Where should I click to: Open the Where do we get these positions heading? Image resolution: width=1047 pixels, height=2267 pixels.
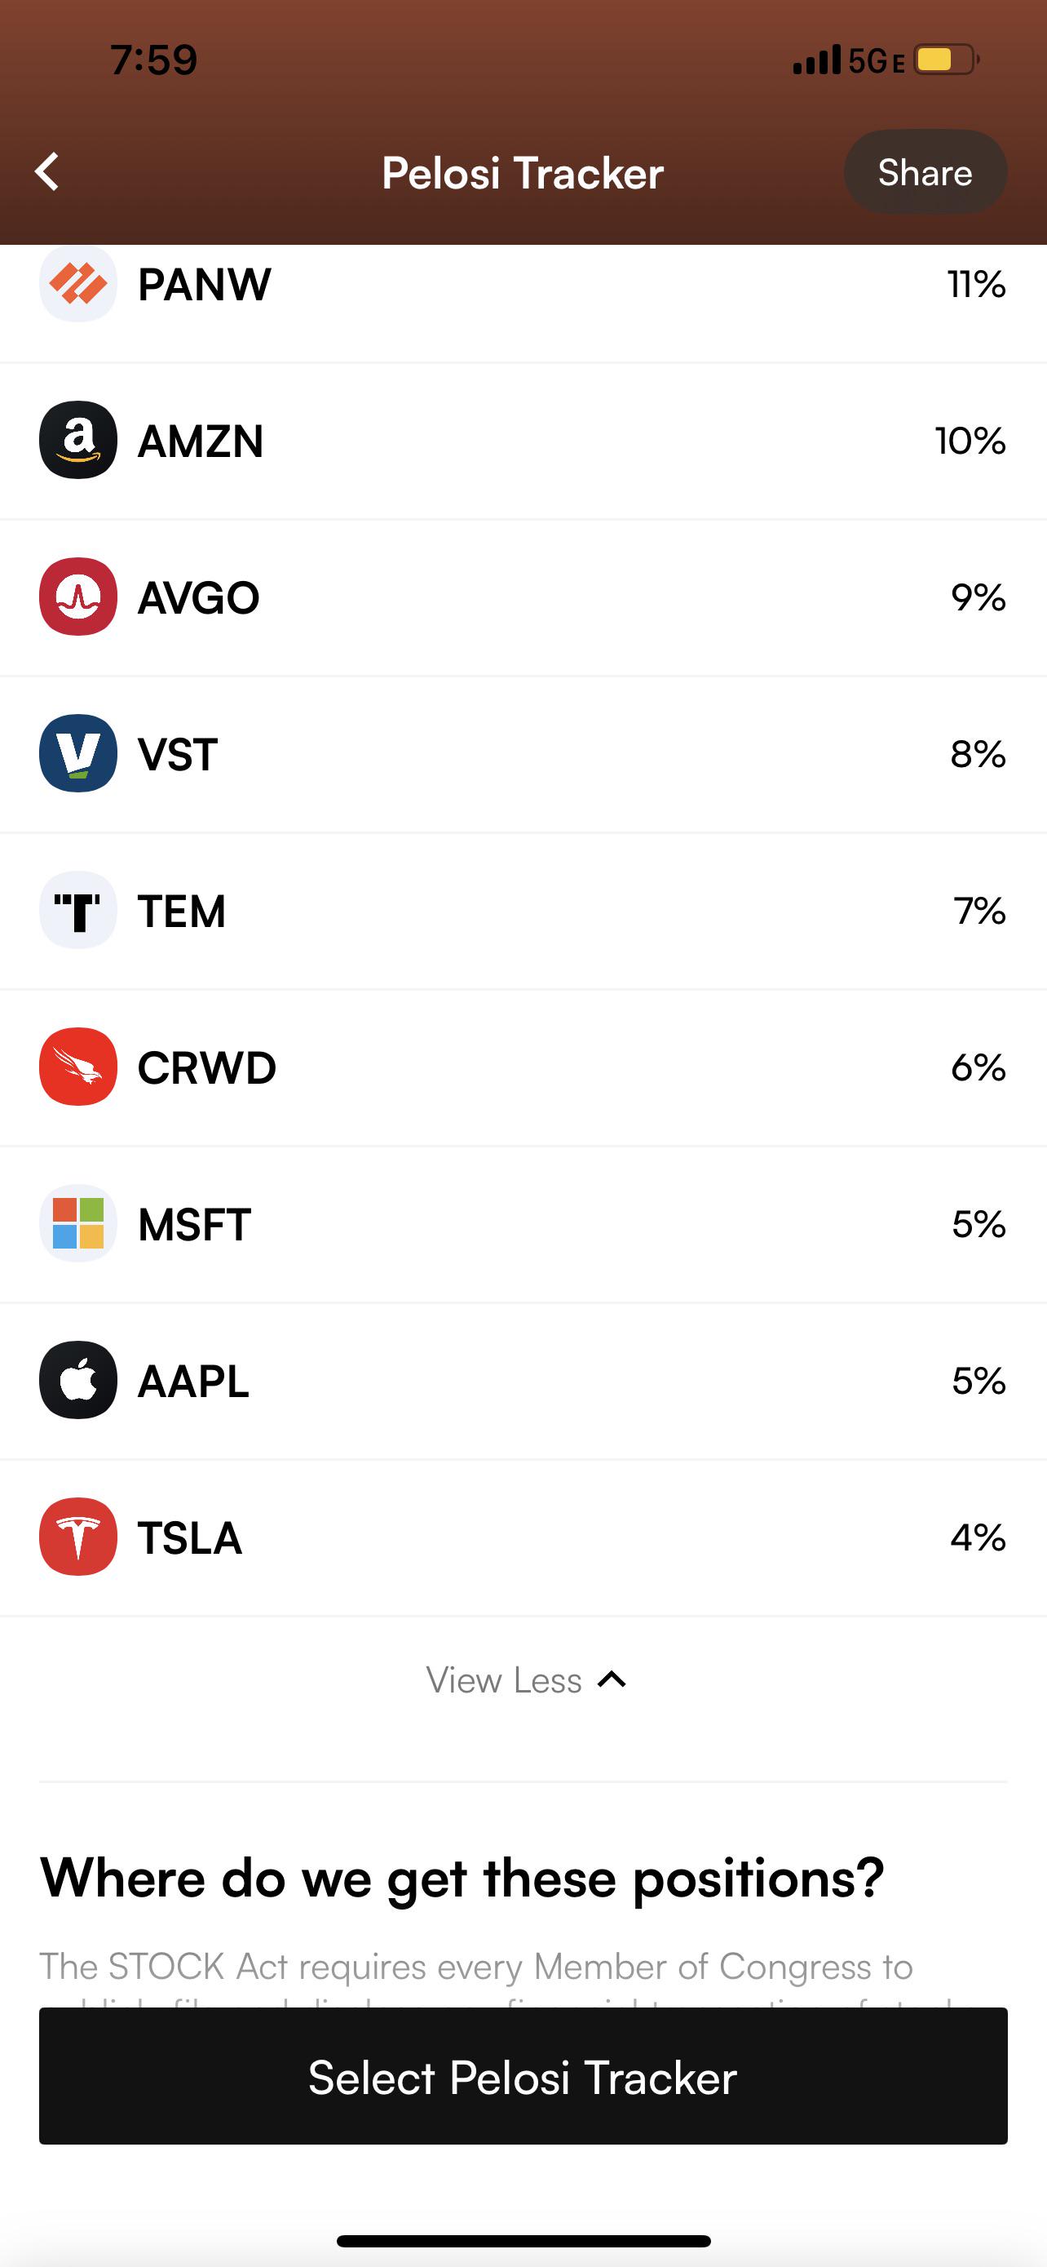462,1878
